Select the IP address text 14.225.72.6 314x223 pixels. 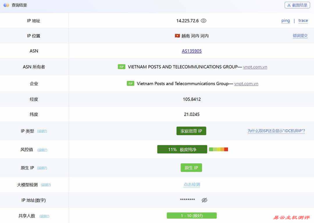coord(188,21)
